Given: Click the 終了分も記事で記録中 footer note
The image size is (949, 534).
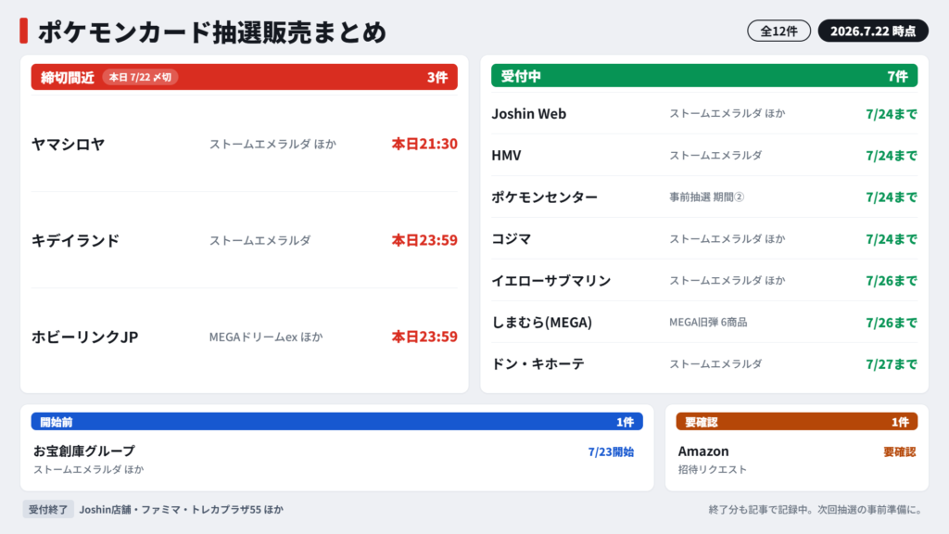Looking at the screenshot, I should coord(816,510).
